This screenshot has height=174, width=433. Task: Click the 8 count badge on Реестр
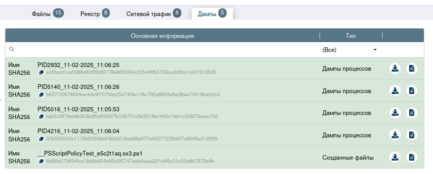click(x=106, y=13)
